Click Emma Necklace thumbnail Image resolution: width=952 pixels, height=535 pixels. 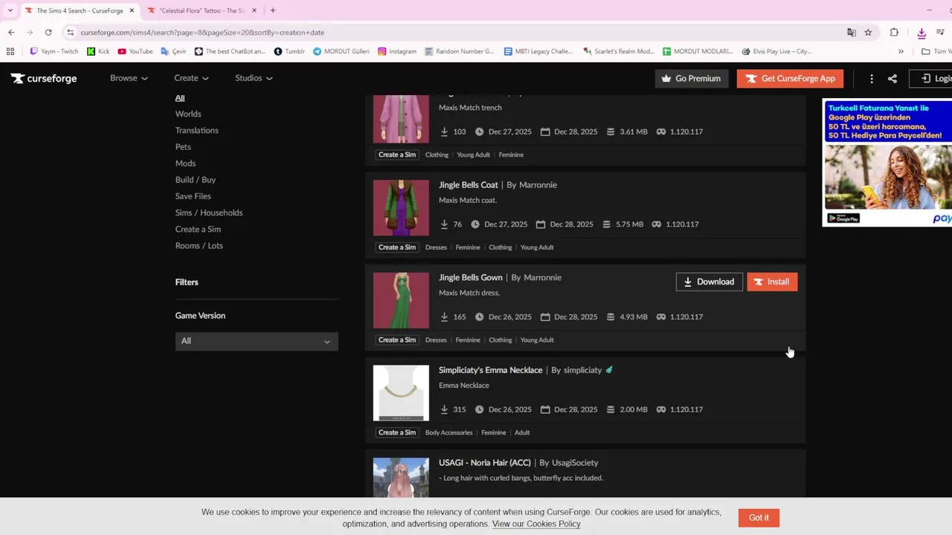point(401,393)
